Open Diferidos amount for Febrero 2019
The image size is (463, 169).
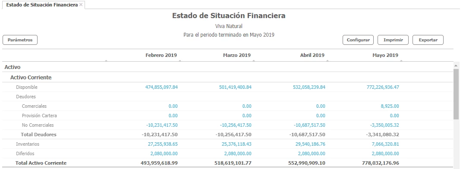tap(164, 153)
